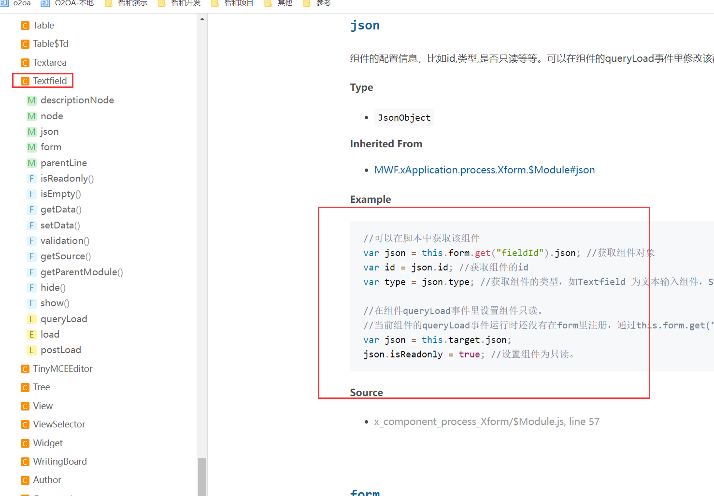Screen dimensions: 714x496
Task: Click the event icon beside queryLoad
Action: pyautogui.click(x=31, y=319)
